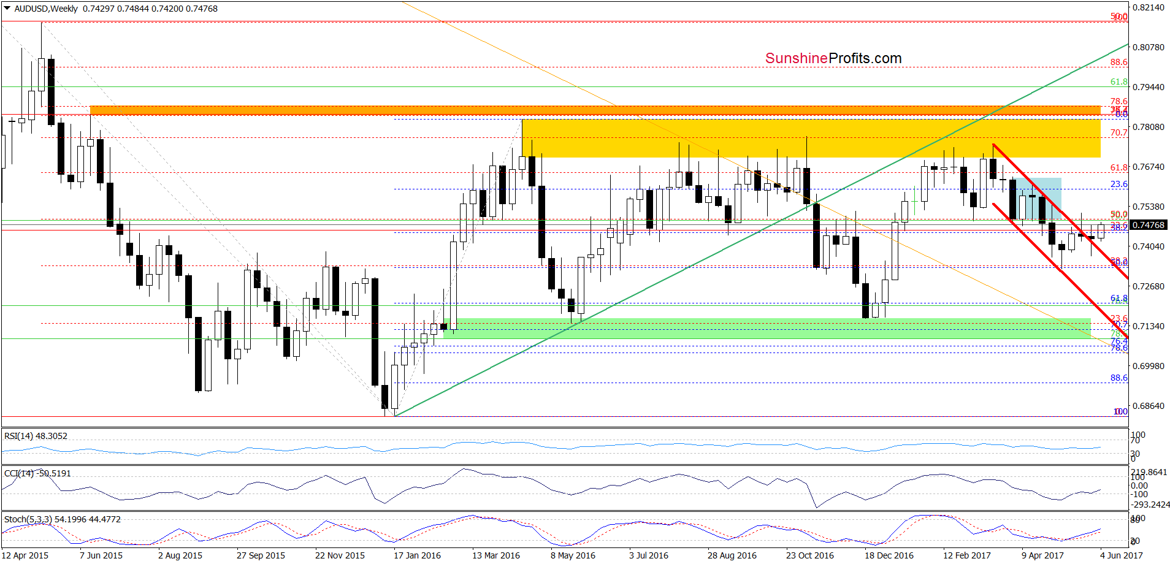Click the 18 Dec 2016 date label
1170x564 pixels.
pos(889,555)
